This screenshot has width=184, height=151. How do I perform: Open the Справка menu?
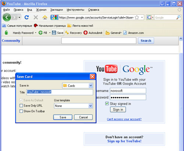point(93,10)
